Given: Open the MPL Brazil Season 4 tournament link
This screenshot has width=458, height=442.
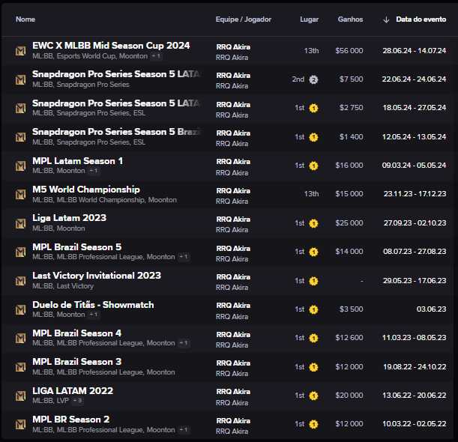Looking at the screenshot, I should [76, 333].
